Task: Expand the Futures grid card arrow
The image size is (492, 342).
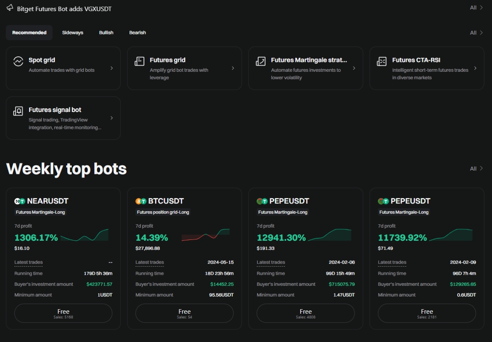Action: tap(233, 68)
